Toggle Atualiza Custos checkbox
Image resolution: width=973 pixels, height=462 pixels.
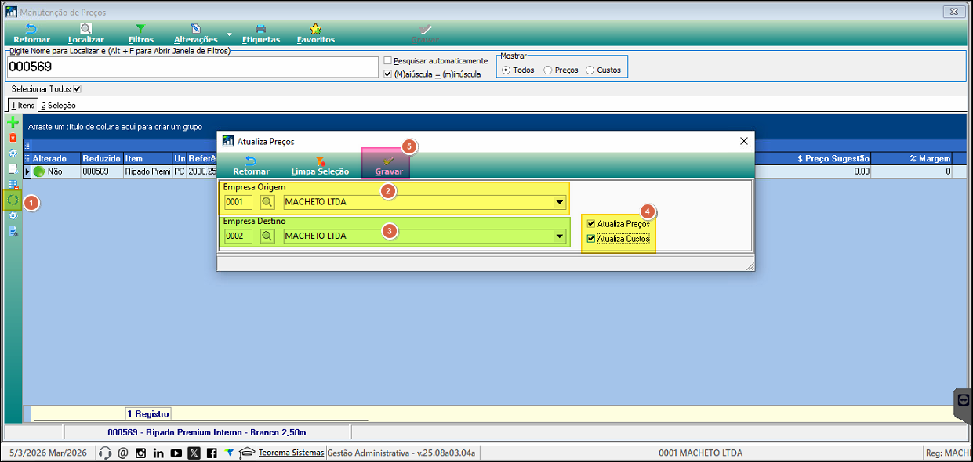pos(591,239)
